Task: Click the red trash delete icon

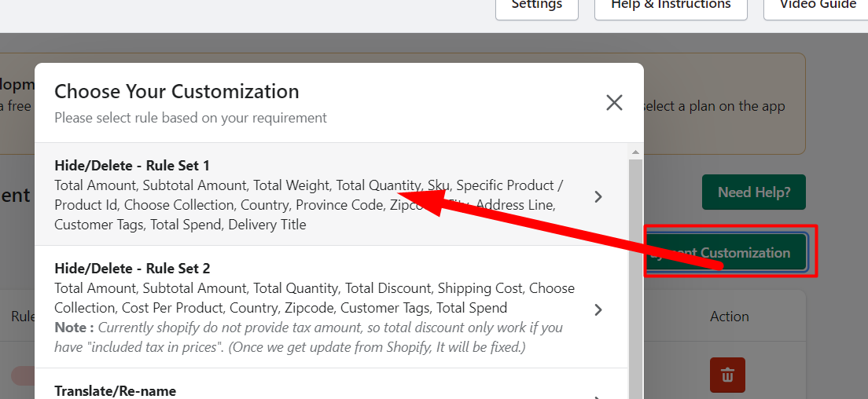Action: click(727, 375)
